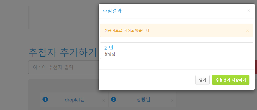Click the 추첨결과 dialog title
Viewport: 257px width, 110px height.
click(x=112, y=11)
